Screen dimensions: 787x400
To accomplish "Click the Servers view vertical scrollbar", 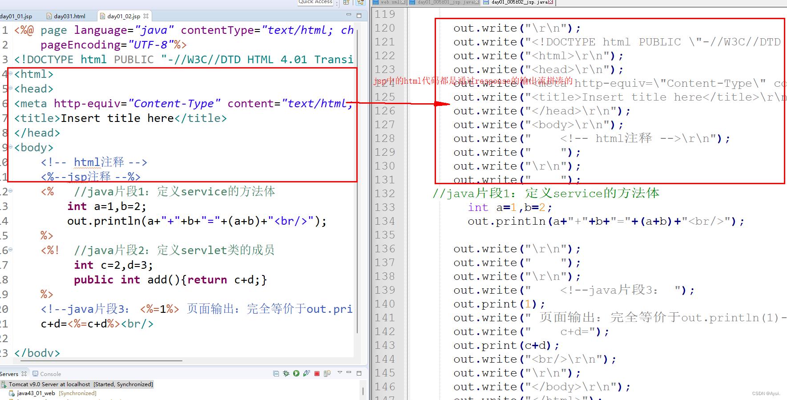I will coord(363,391).
